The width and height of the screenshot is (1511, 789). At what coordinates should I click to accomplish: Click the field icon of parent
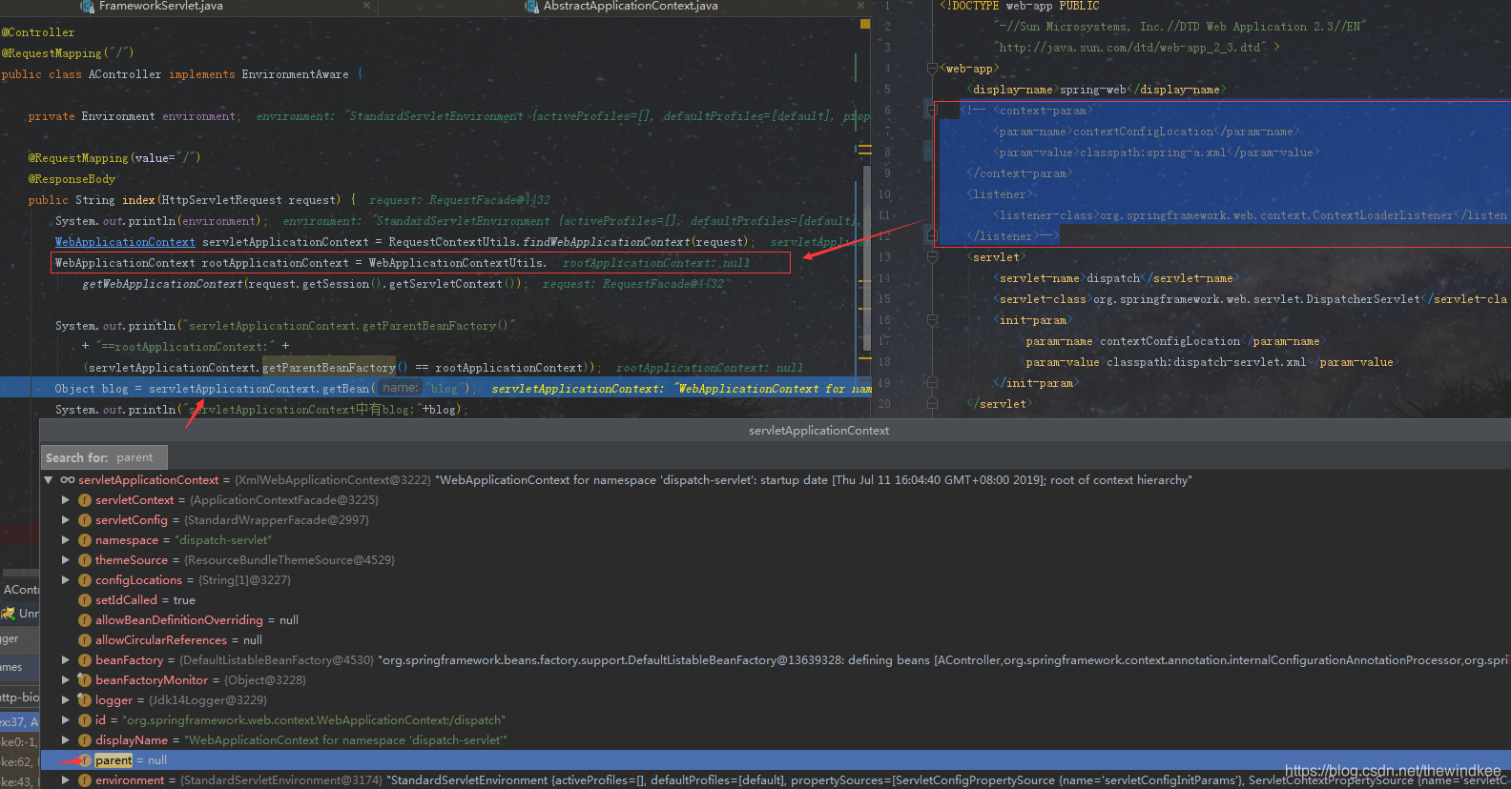(x=85, y=760)
